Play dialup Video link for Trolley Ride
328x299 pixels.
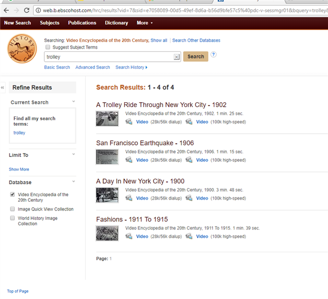pos(142,122)
